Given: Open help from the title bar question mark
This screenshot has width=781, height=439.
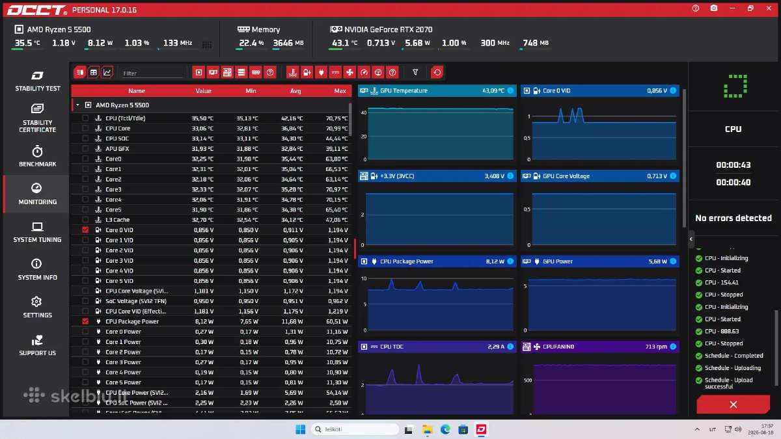Looking at the screenshot, I should 696,8.
